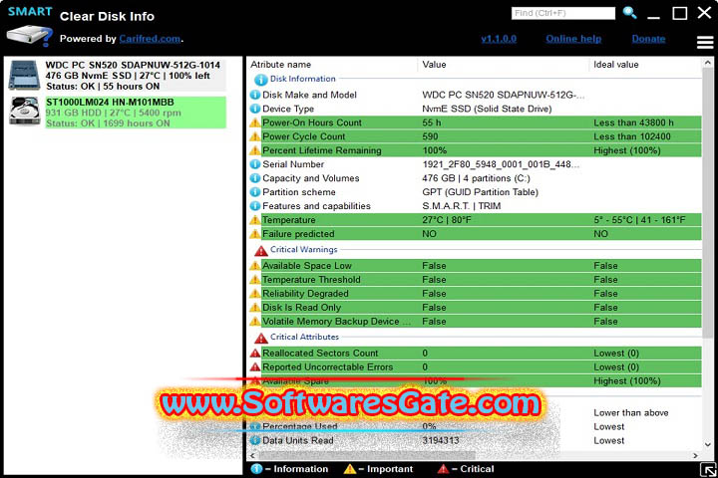This screenshot has width=718, height=478.
Task: Click info icon beside Disk Make and Model
Action: pos(255,96)
